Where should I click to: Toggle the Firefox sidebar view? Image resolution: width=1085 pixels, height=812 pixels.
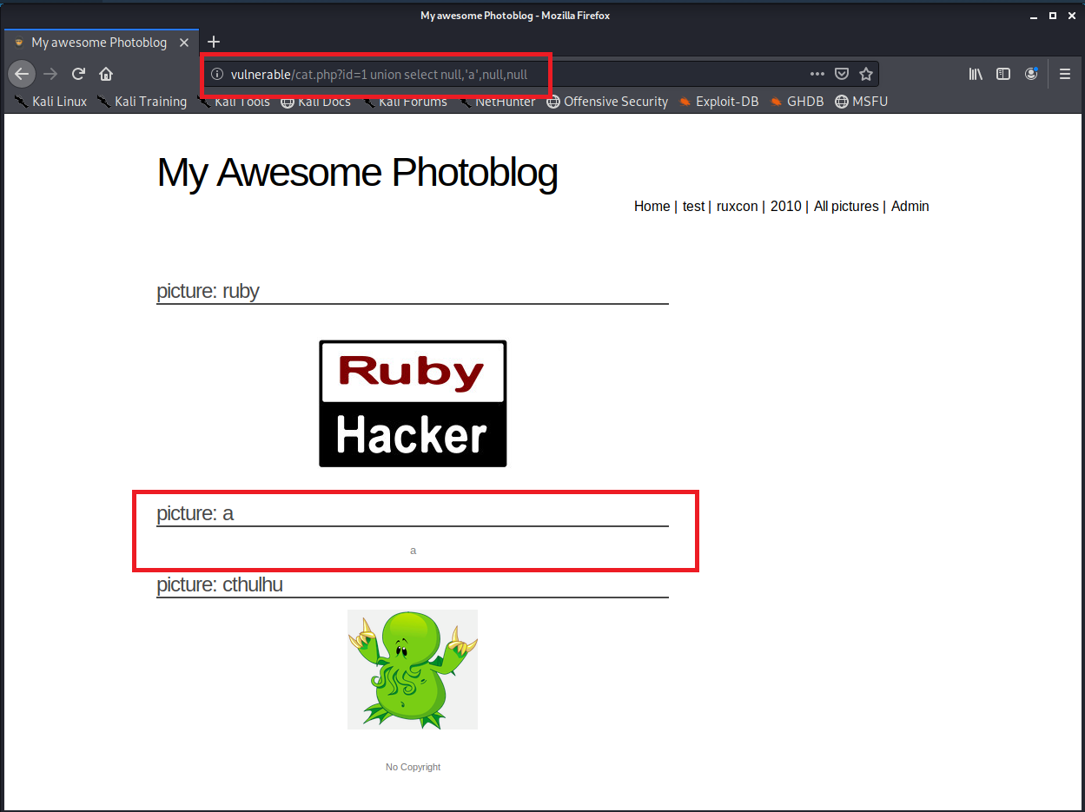click(x=1003, y=74)
